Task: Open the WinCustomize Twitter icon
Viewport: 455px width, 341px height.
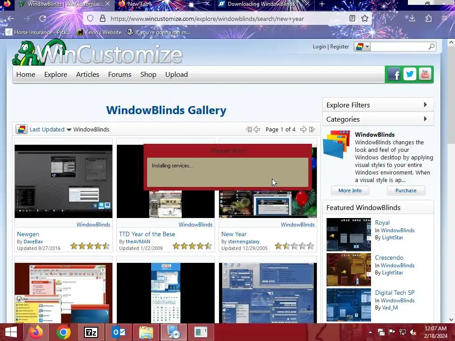Action: [409, 74]
